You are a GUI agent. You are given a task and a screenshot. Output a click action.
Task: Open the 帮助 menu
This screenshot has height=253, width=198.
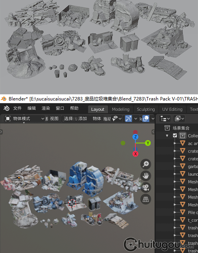74,108
